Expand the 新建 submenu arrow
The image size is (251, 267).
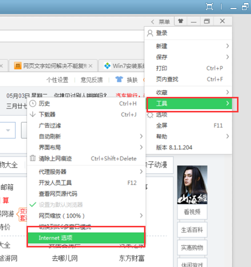tap(227, 46)
